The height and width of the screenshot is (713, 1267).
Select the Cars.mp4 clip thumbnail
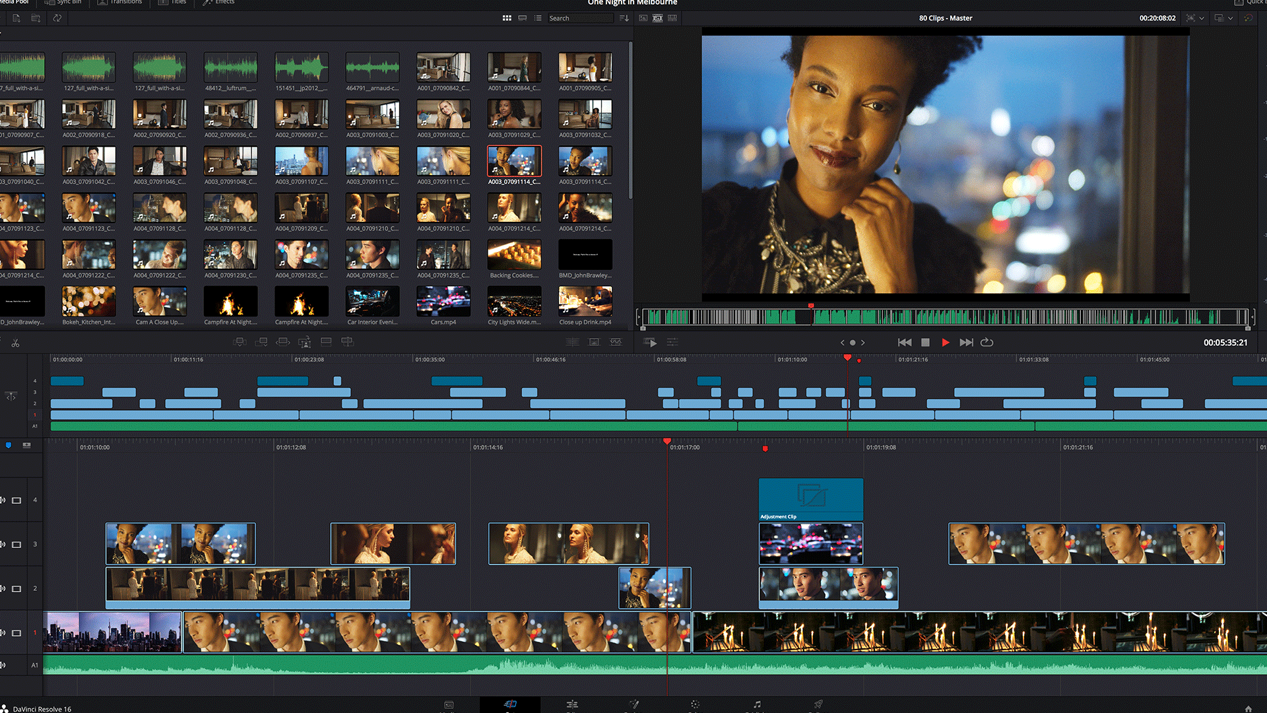click(443, 302)
